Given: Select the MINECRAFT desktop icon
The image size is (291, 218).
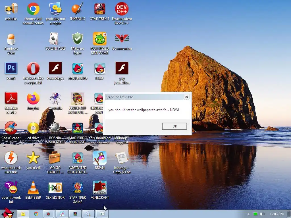Looking at the screenshot, I should coord(100,190).
